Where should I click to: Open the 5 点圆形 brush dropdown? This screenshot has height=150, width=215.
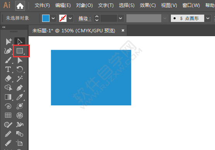pyautogui.click(x=208, y=18)
